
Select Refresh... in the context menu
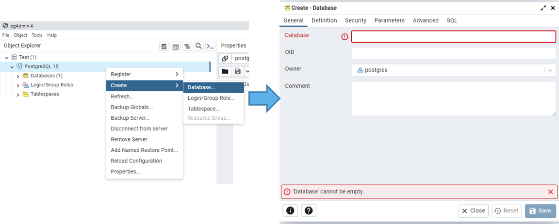[145, 96]
